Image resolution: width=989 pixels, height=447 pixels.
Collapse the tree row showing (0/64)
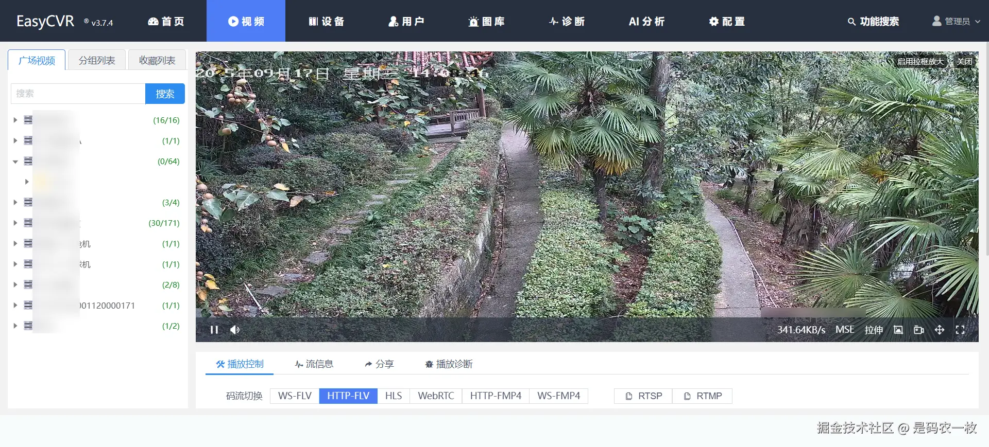[x=15, y=161]
